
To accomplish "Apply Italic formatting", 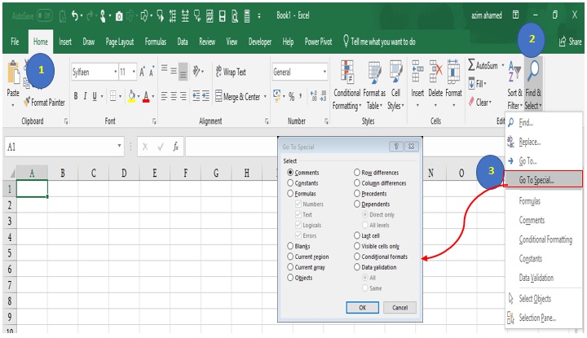I will (x=85, y=96).
